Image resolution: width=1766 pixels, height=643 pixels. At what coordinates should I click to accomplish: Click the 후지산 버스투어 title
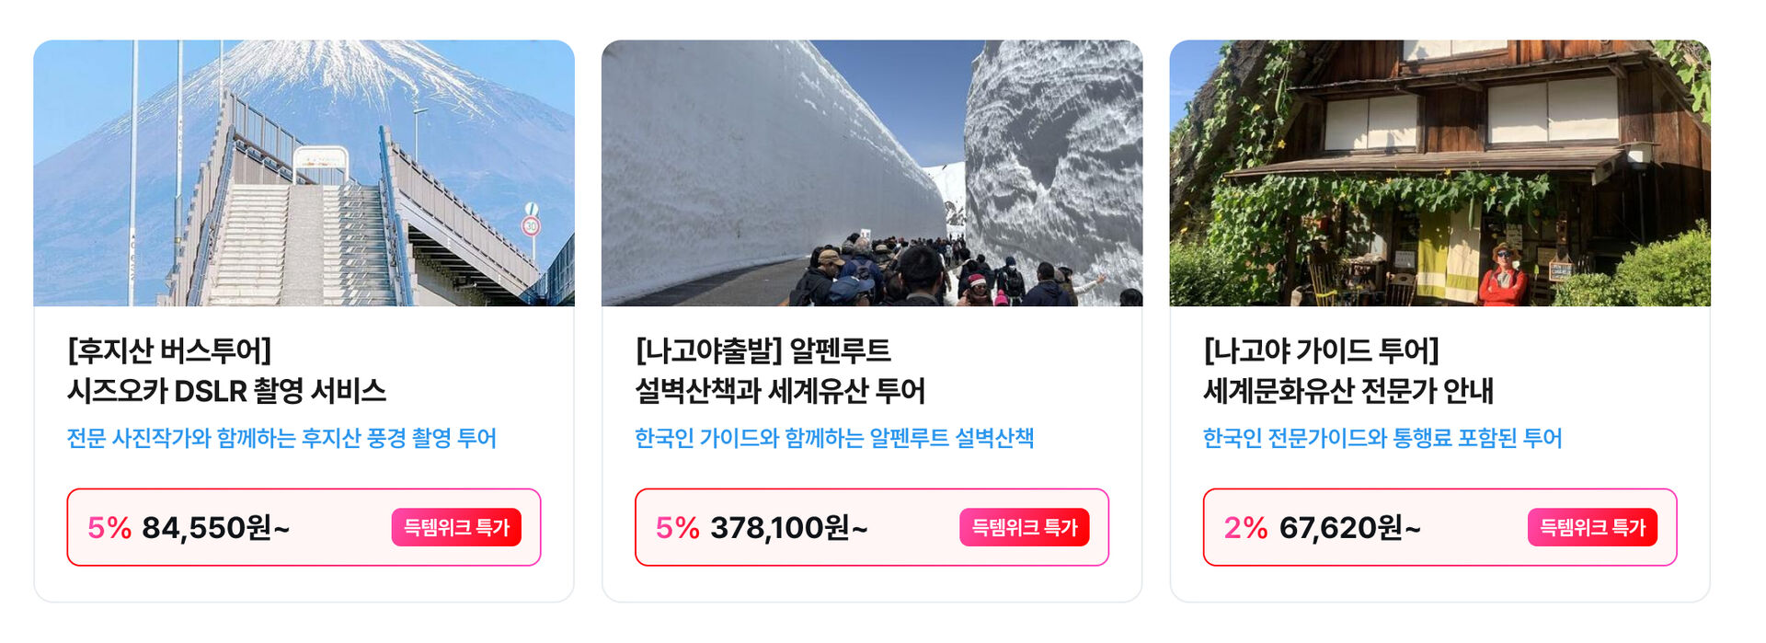pos(169,350)
